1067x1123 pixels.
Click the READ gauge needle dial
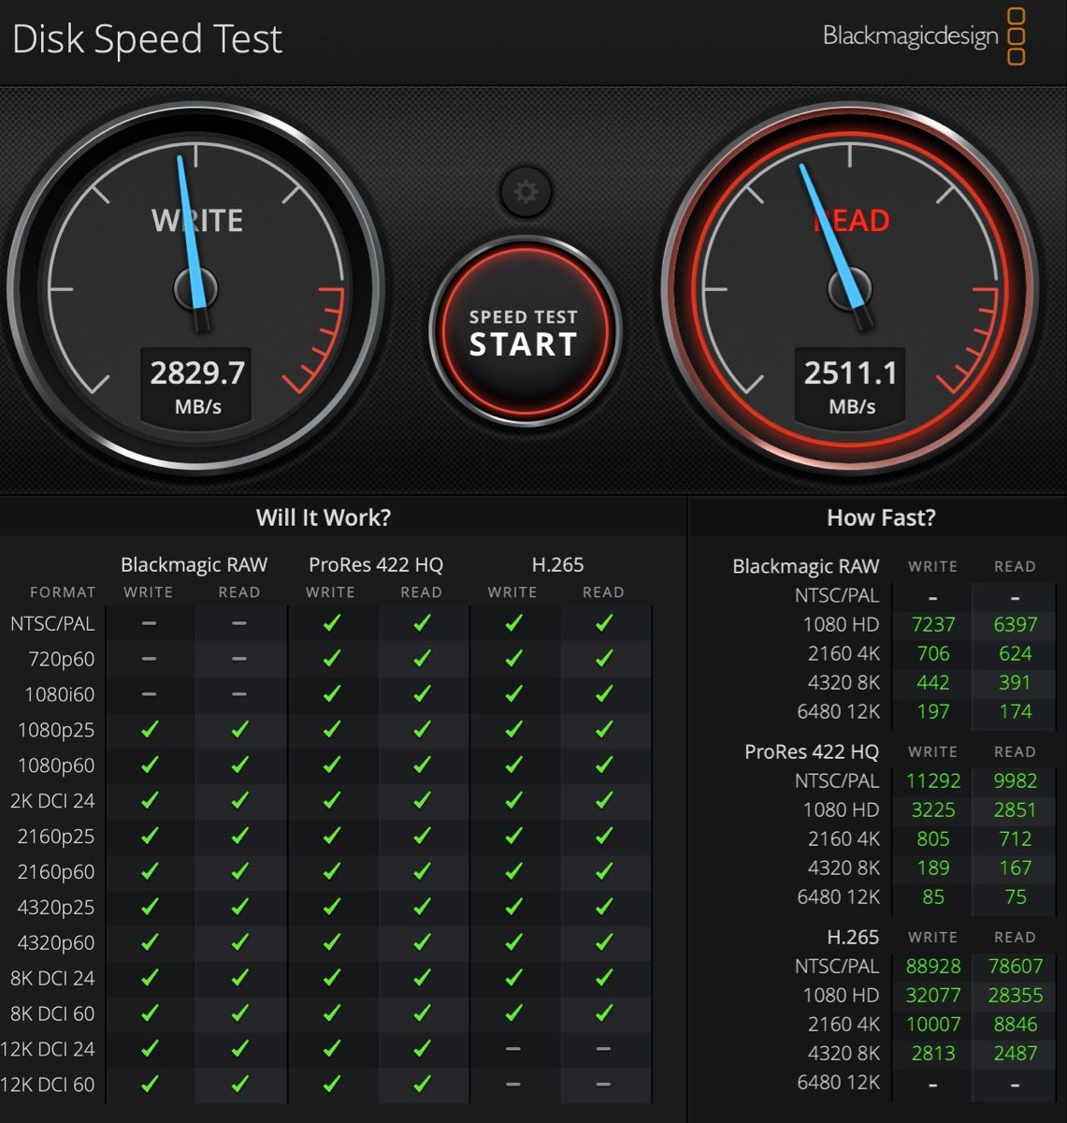pos(851,286)
